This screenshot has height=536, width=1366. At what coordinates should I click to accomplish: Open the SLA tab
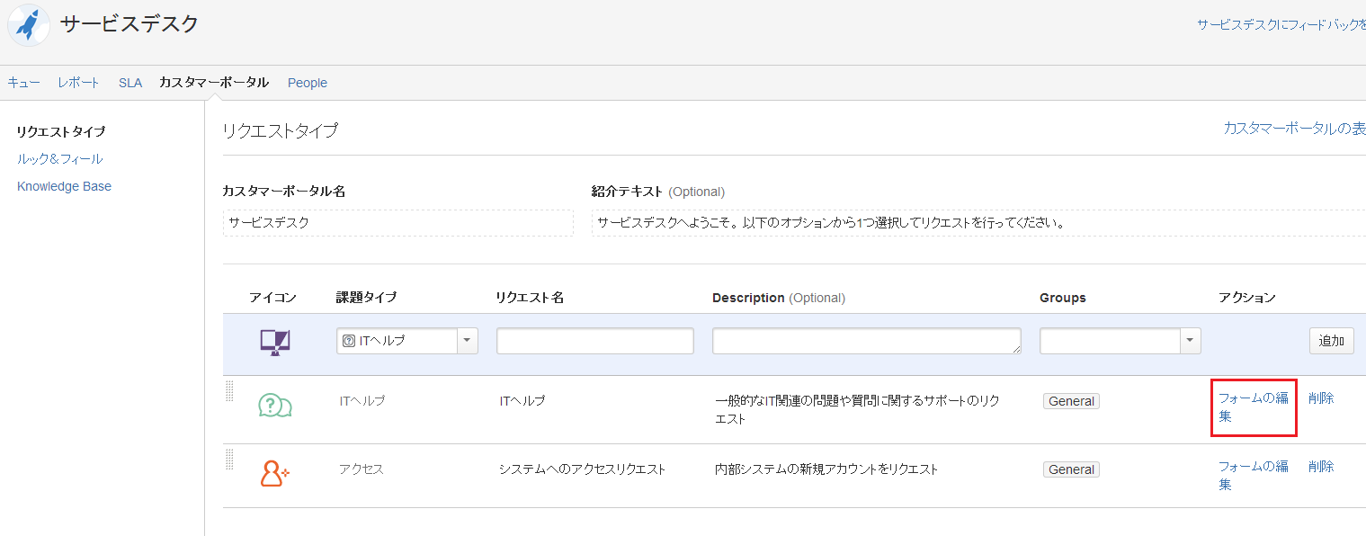[x=130, y=83]
